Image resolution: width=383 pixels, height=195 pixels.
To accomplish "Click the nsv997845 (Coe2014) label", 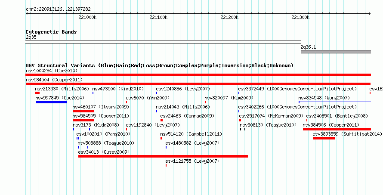I will click(x=60, y=98).
